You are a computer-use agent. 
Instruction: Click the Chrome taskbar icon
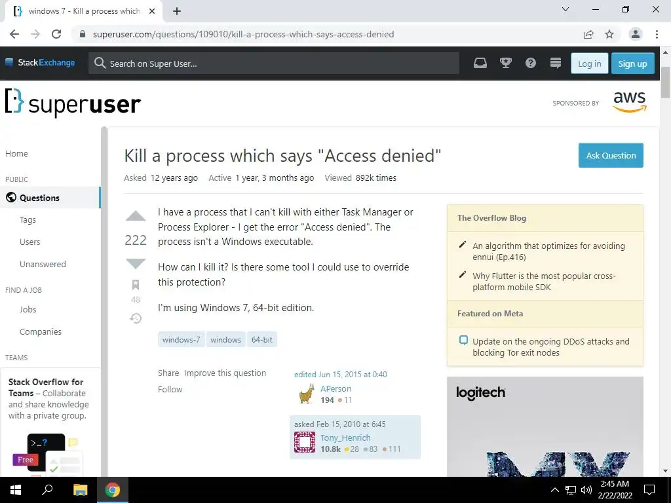click(113, 490)
